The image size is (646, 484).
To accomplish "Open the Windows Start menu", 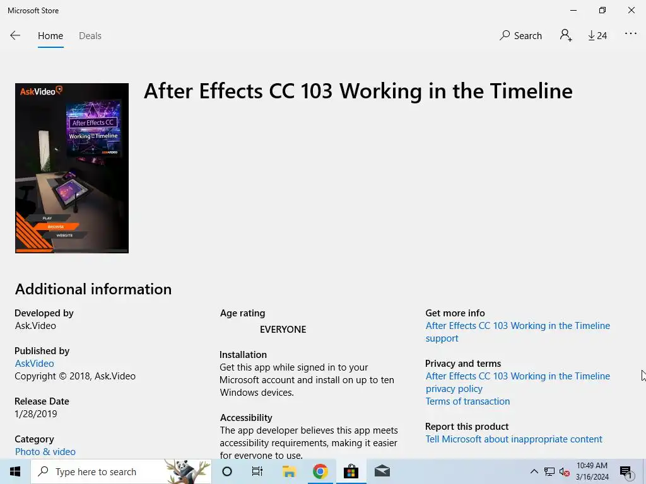I will tap(15, 471).
